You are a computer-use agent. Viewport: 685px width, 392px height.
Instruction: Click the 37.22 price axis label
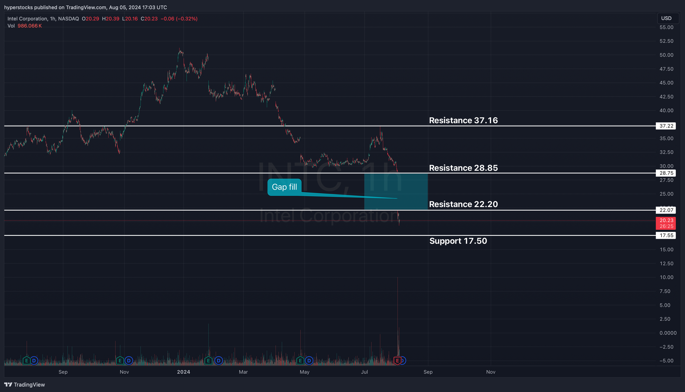pos(666,126)
